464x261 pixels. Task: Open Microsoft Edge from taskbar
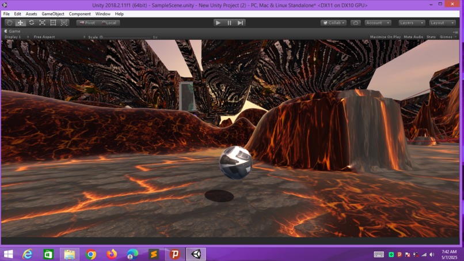132,254
